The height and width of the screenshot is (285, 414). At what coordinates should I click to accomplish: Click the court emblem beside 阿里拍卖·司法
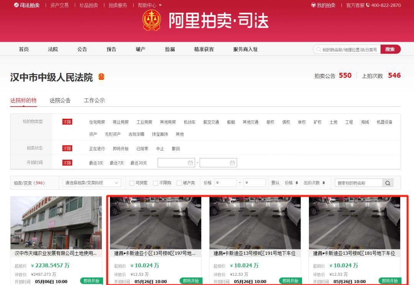pyautogui.click(x=151, y=20)
